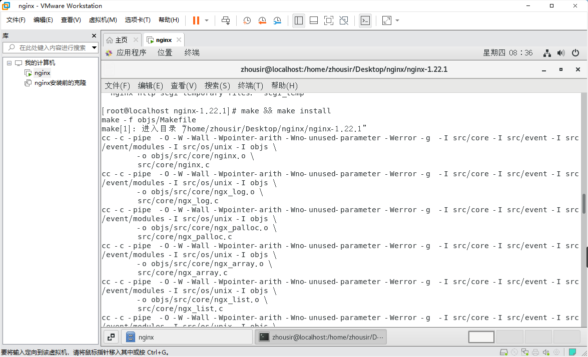The width and height of the screenshot is (588, 357).
Task: Close the 库 library panel
Action: [x=94, y=36]
